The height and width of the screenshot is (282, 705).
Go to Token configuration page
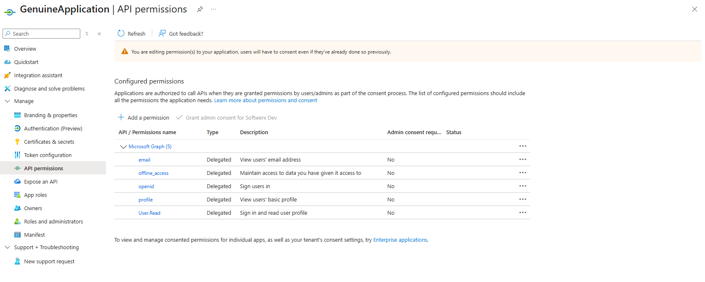tap(48, 155)
